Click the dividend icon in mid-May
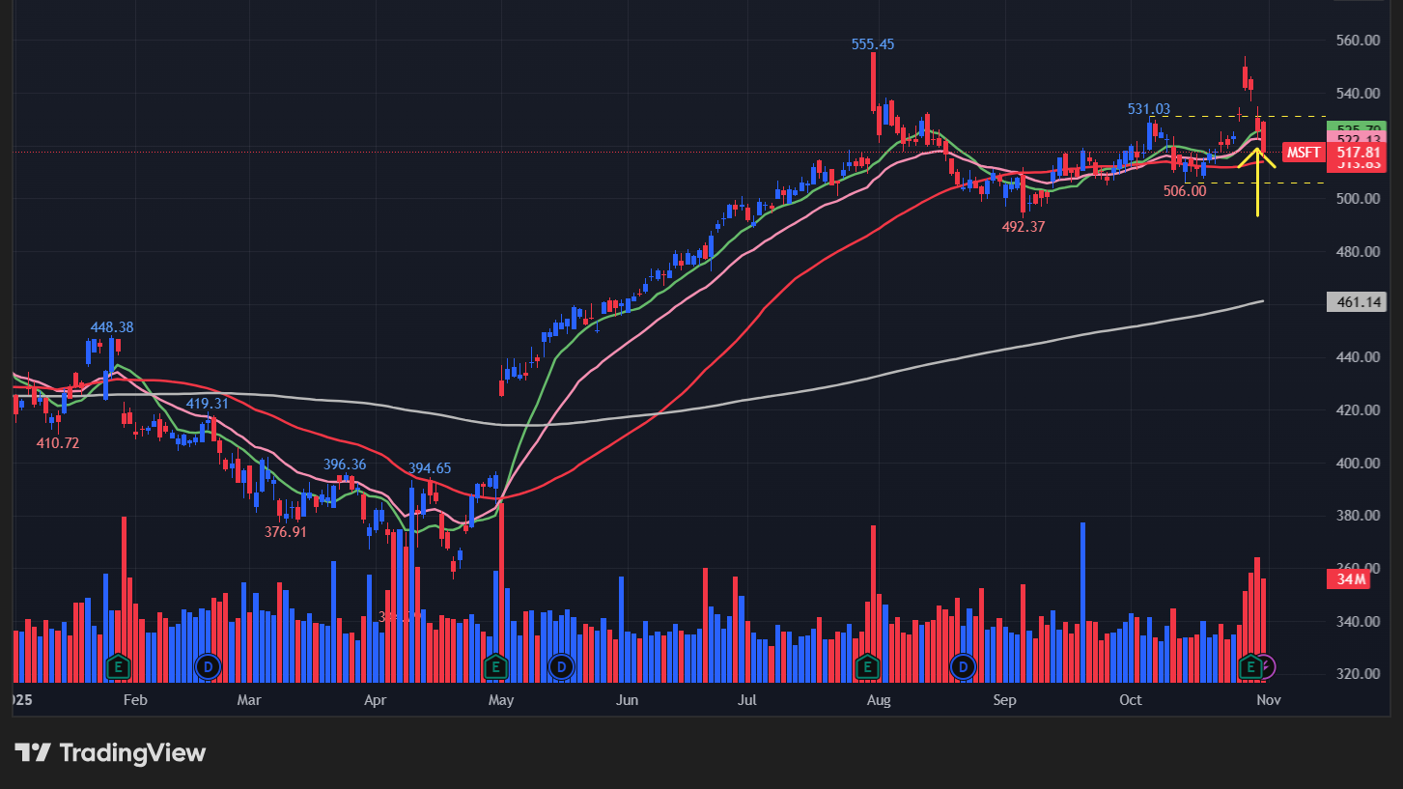The width and height of the screenshot is (1403, 789). coord(561,665)
